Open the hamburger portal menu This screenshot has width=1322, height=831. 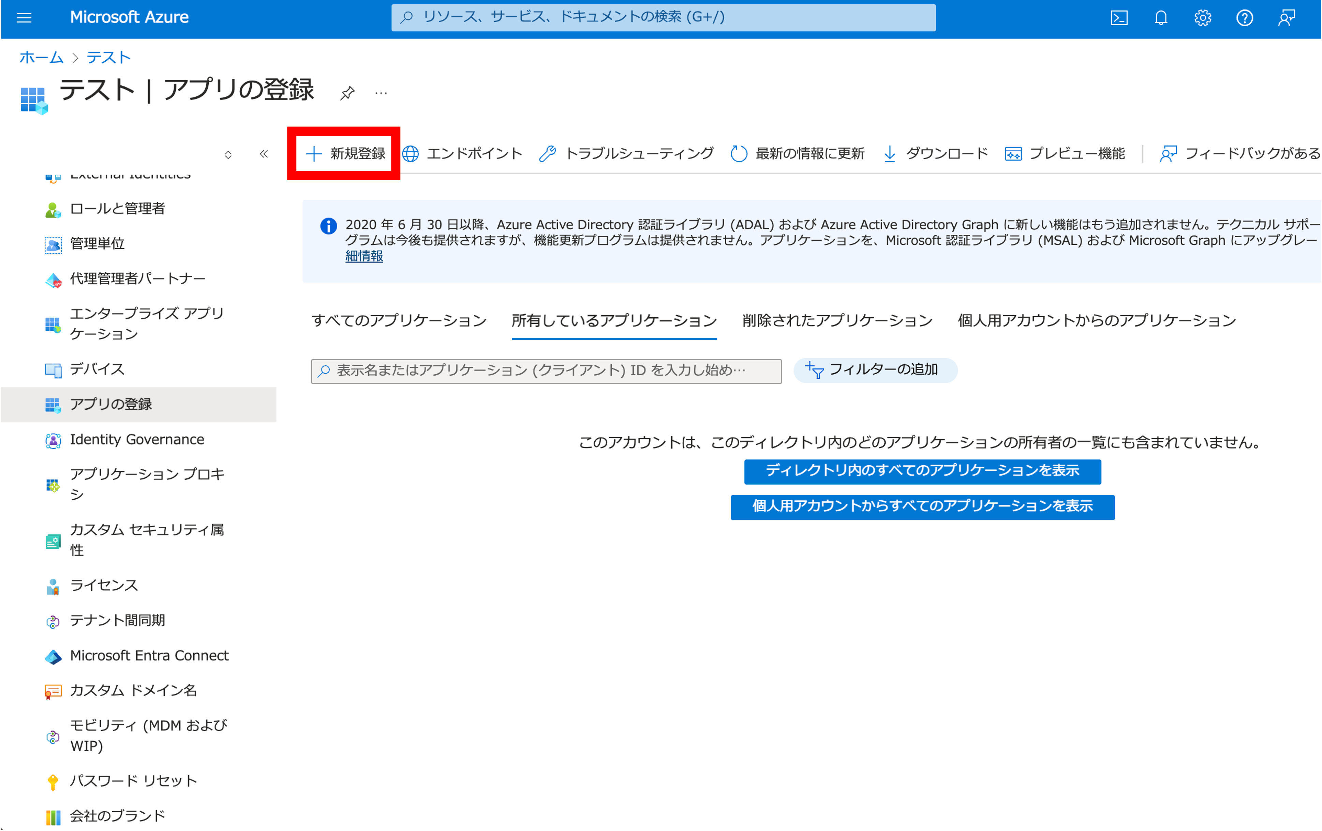(x=24, y=18)
